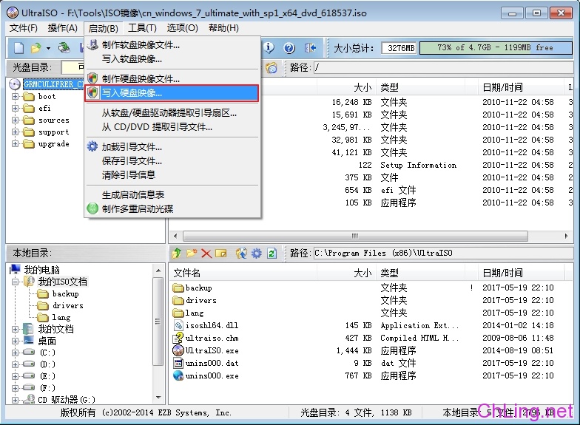The image size is (580, 425).
Task: Click the horizontal scrollbar of the disc file list
Action: tap(355, 236)
